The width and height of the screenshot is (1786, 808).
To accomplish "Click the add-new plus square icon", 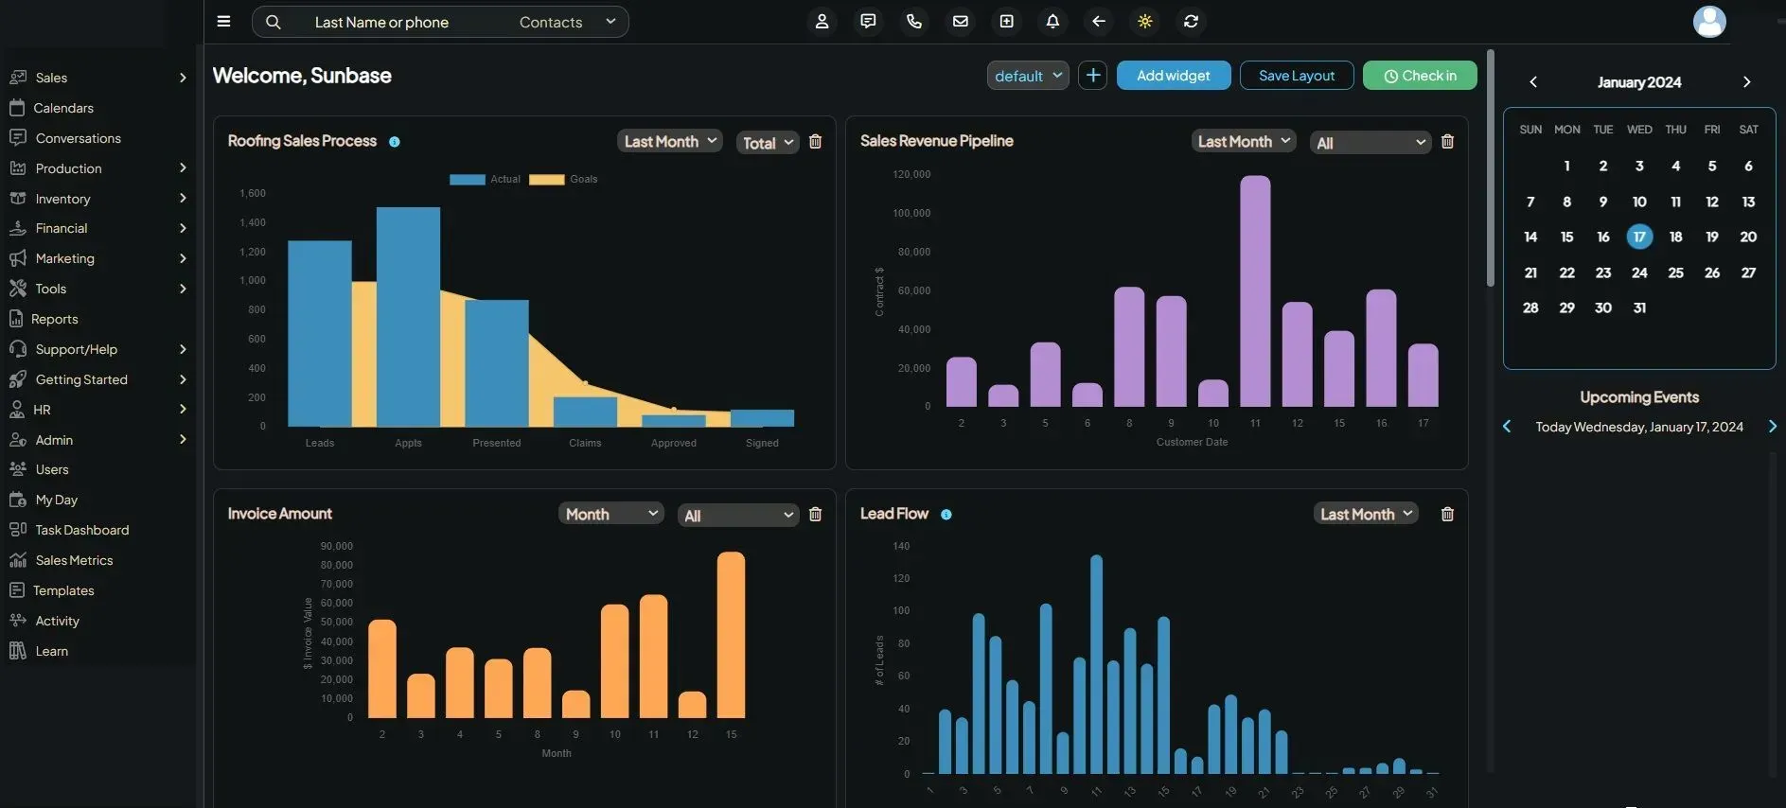I will coord(1007,21).
